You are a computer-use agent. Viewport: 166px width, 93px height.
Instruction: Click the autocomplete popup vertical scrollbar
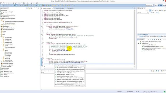click(x=85, y=74)
